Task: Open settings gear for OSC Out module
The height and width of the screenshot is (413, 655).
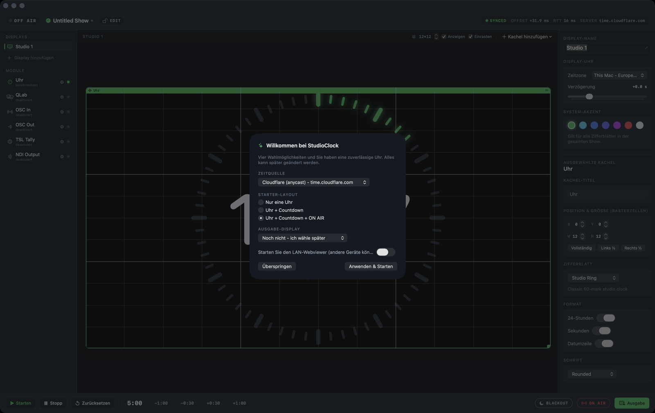Action: point(62,127)
